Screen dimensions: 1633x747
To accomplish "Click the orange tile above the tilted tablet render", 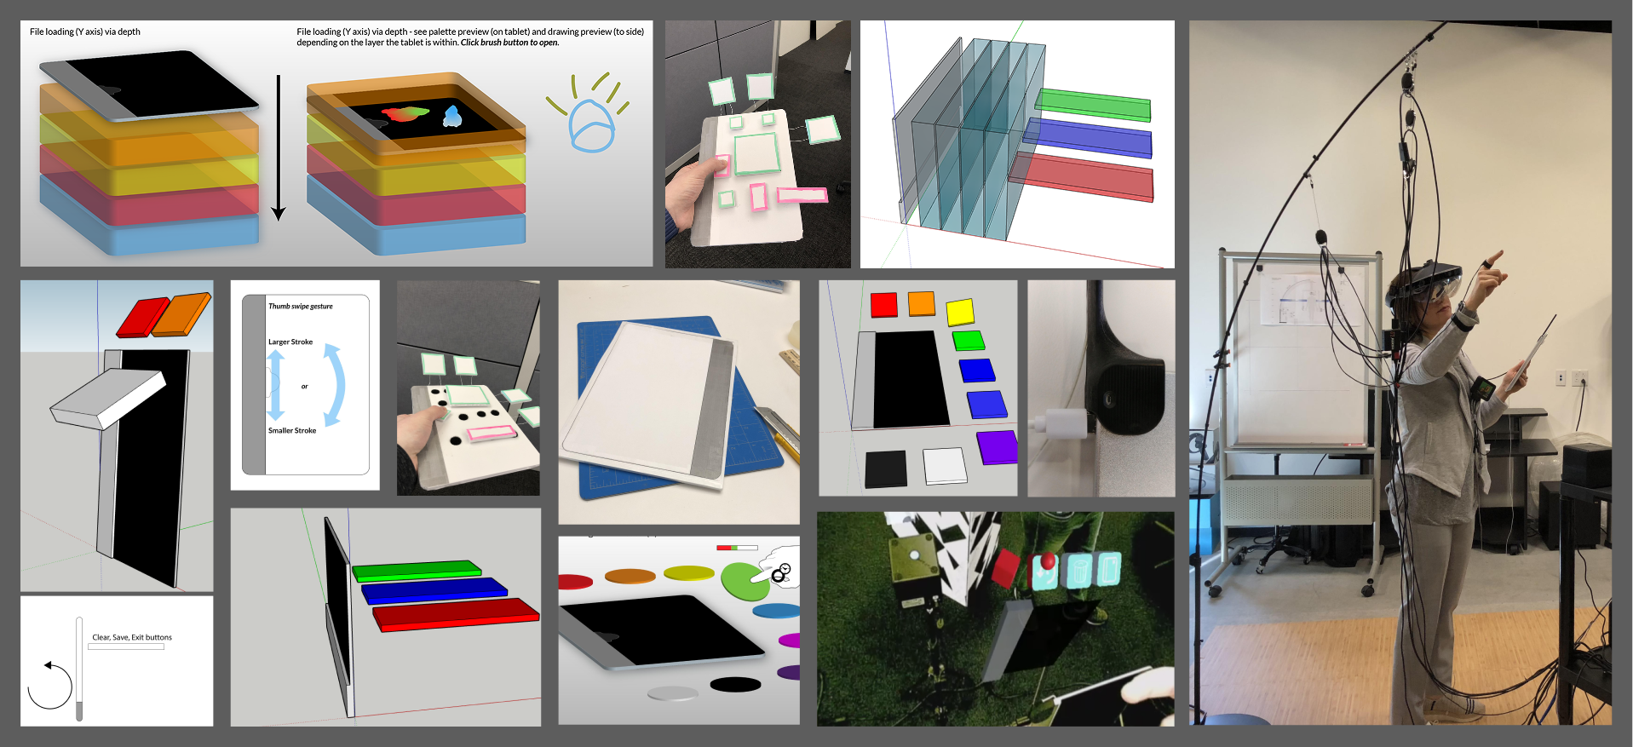I will click(181, 314).
